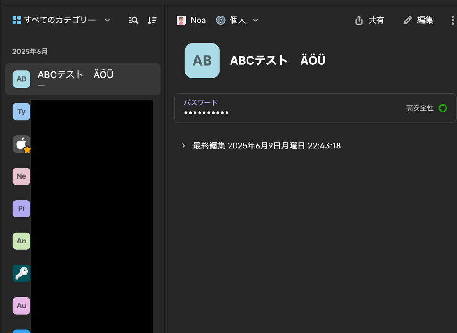Click the Ty item icon
Viewport: 457px width, 333px height.
(21, 111)
